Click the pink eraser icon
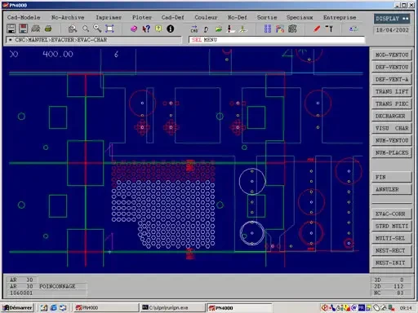This screenshot has height=313, width=418. pyautogui.click(x=134, y=29)
